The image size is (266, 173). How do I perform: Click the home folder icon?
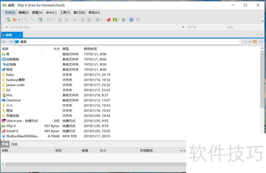[255, 42]
